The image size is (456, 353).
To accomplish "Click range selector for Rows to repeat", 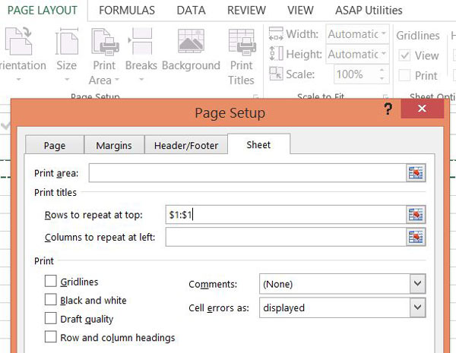I will (416, 215).
